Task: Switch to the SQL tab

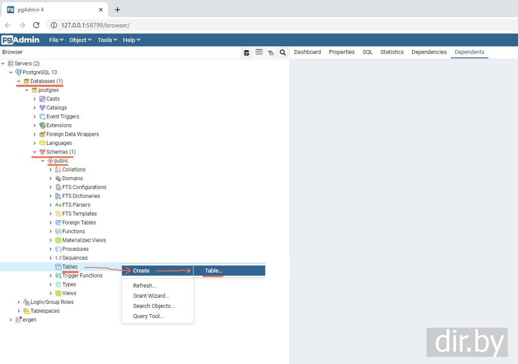Action: click(367, 52)
